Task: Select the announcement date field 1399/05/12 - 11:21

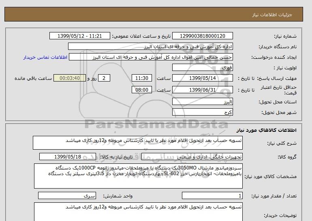Action: (x=79, y=36)
